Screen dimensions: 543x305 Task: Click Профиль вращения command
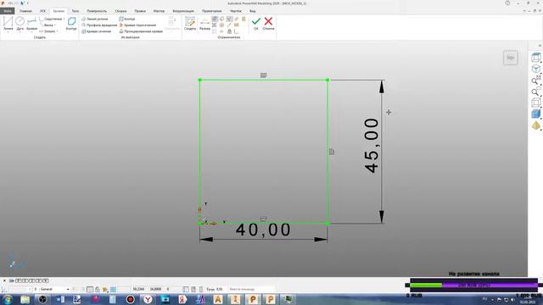coord(99,25)
